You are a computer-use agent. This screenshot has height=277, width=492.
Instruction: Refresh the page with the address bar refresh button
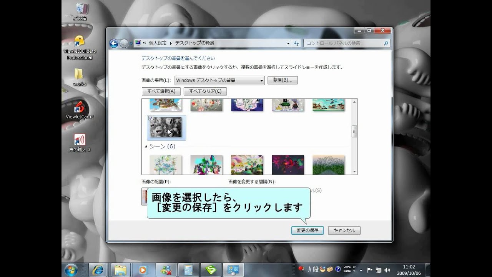(296, 43)
